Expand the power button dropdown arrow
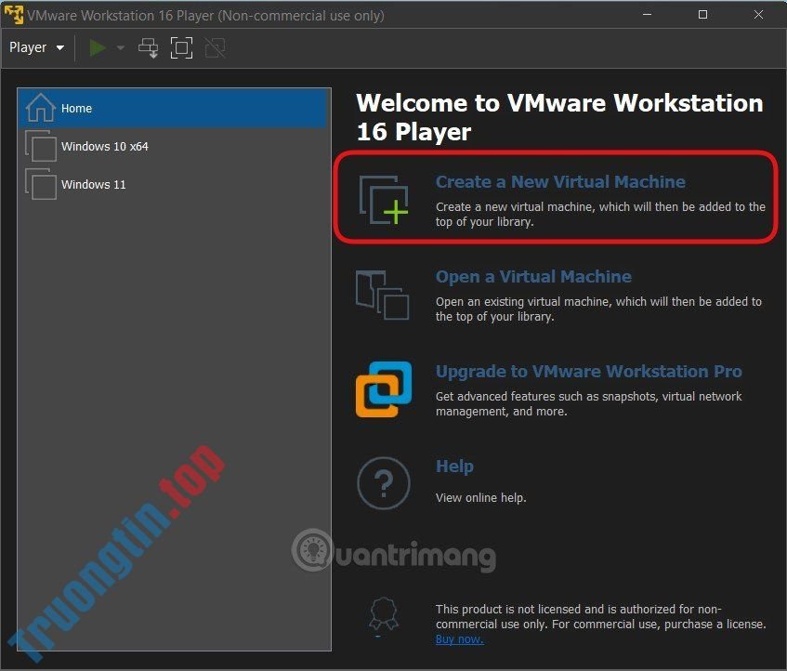 coord(119,47)
